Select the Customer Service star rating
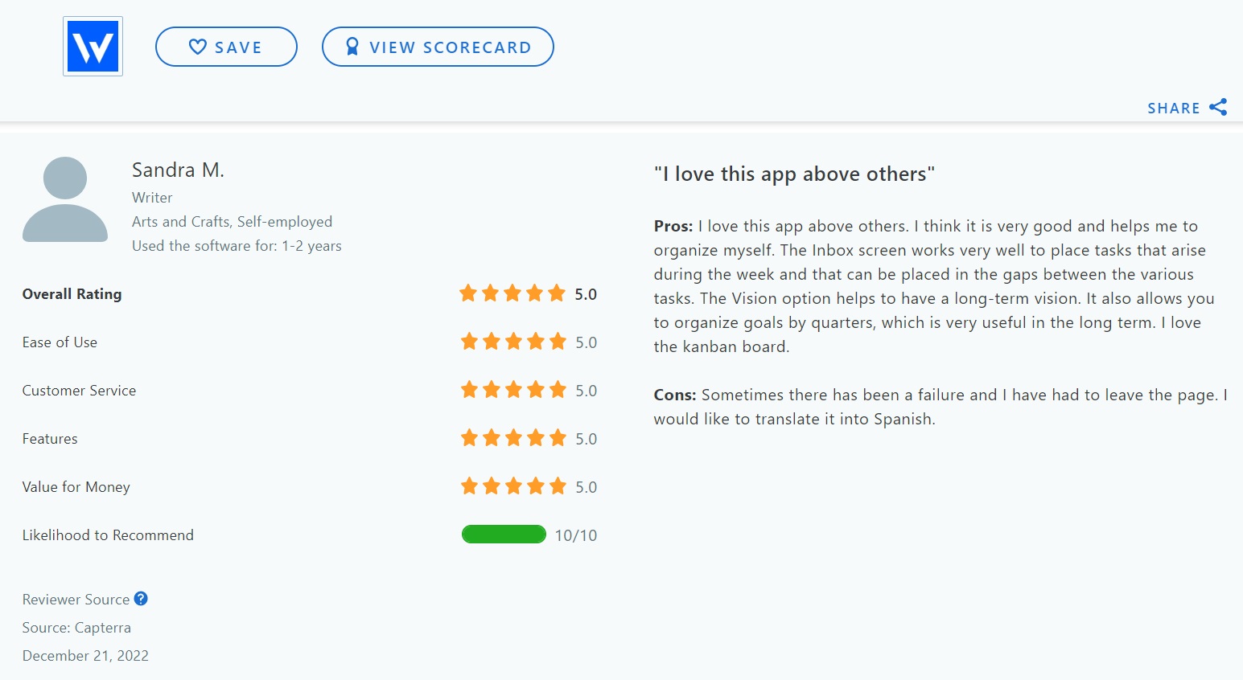Image resolution: width=1243 pixels, height=680 pixels. click(x=512, y=390)
